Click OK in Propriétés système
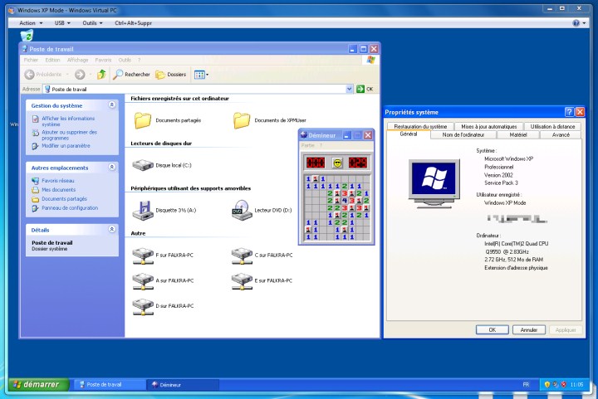 492,329
